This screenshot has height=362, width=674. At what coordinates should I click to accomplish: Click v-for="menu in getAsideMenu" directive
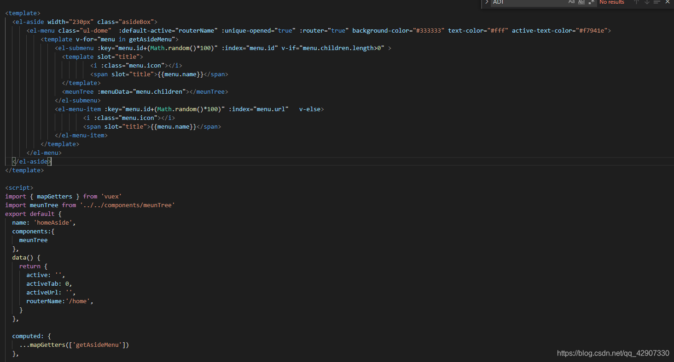tap(126, 39)
